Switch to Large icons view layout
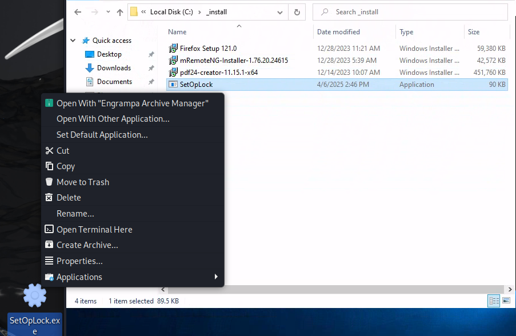This screenshot has width=516, height=336. pyautogui.click(x=506, y=301)
